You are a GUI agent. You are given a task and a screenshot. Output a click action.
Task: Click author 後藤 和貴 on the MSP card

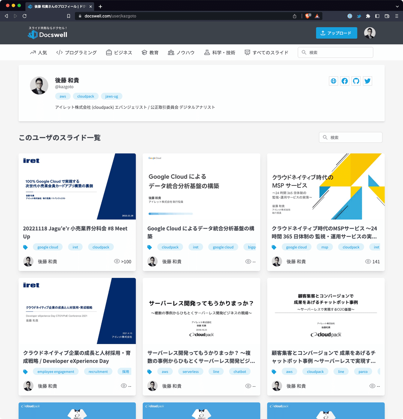296,261
